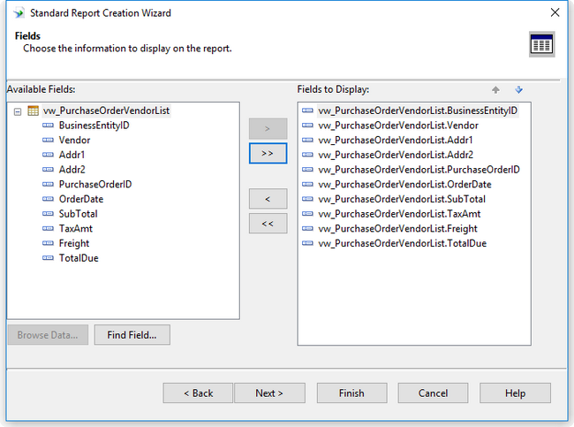Screen dimensions: 574x427
Task: Click field icon next to available Addr1
Action: click(48, 155)
